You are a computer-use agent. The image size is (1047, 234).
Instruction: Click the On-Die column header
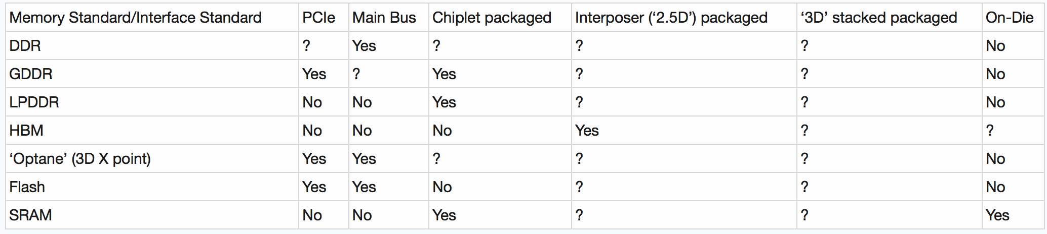[x=1009, y=18]
